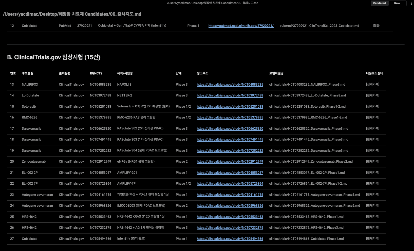Visit the NCT06625320 study link
Image resolution: width=414 pixels, height=251 pixels.
point(230,129)
